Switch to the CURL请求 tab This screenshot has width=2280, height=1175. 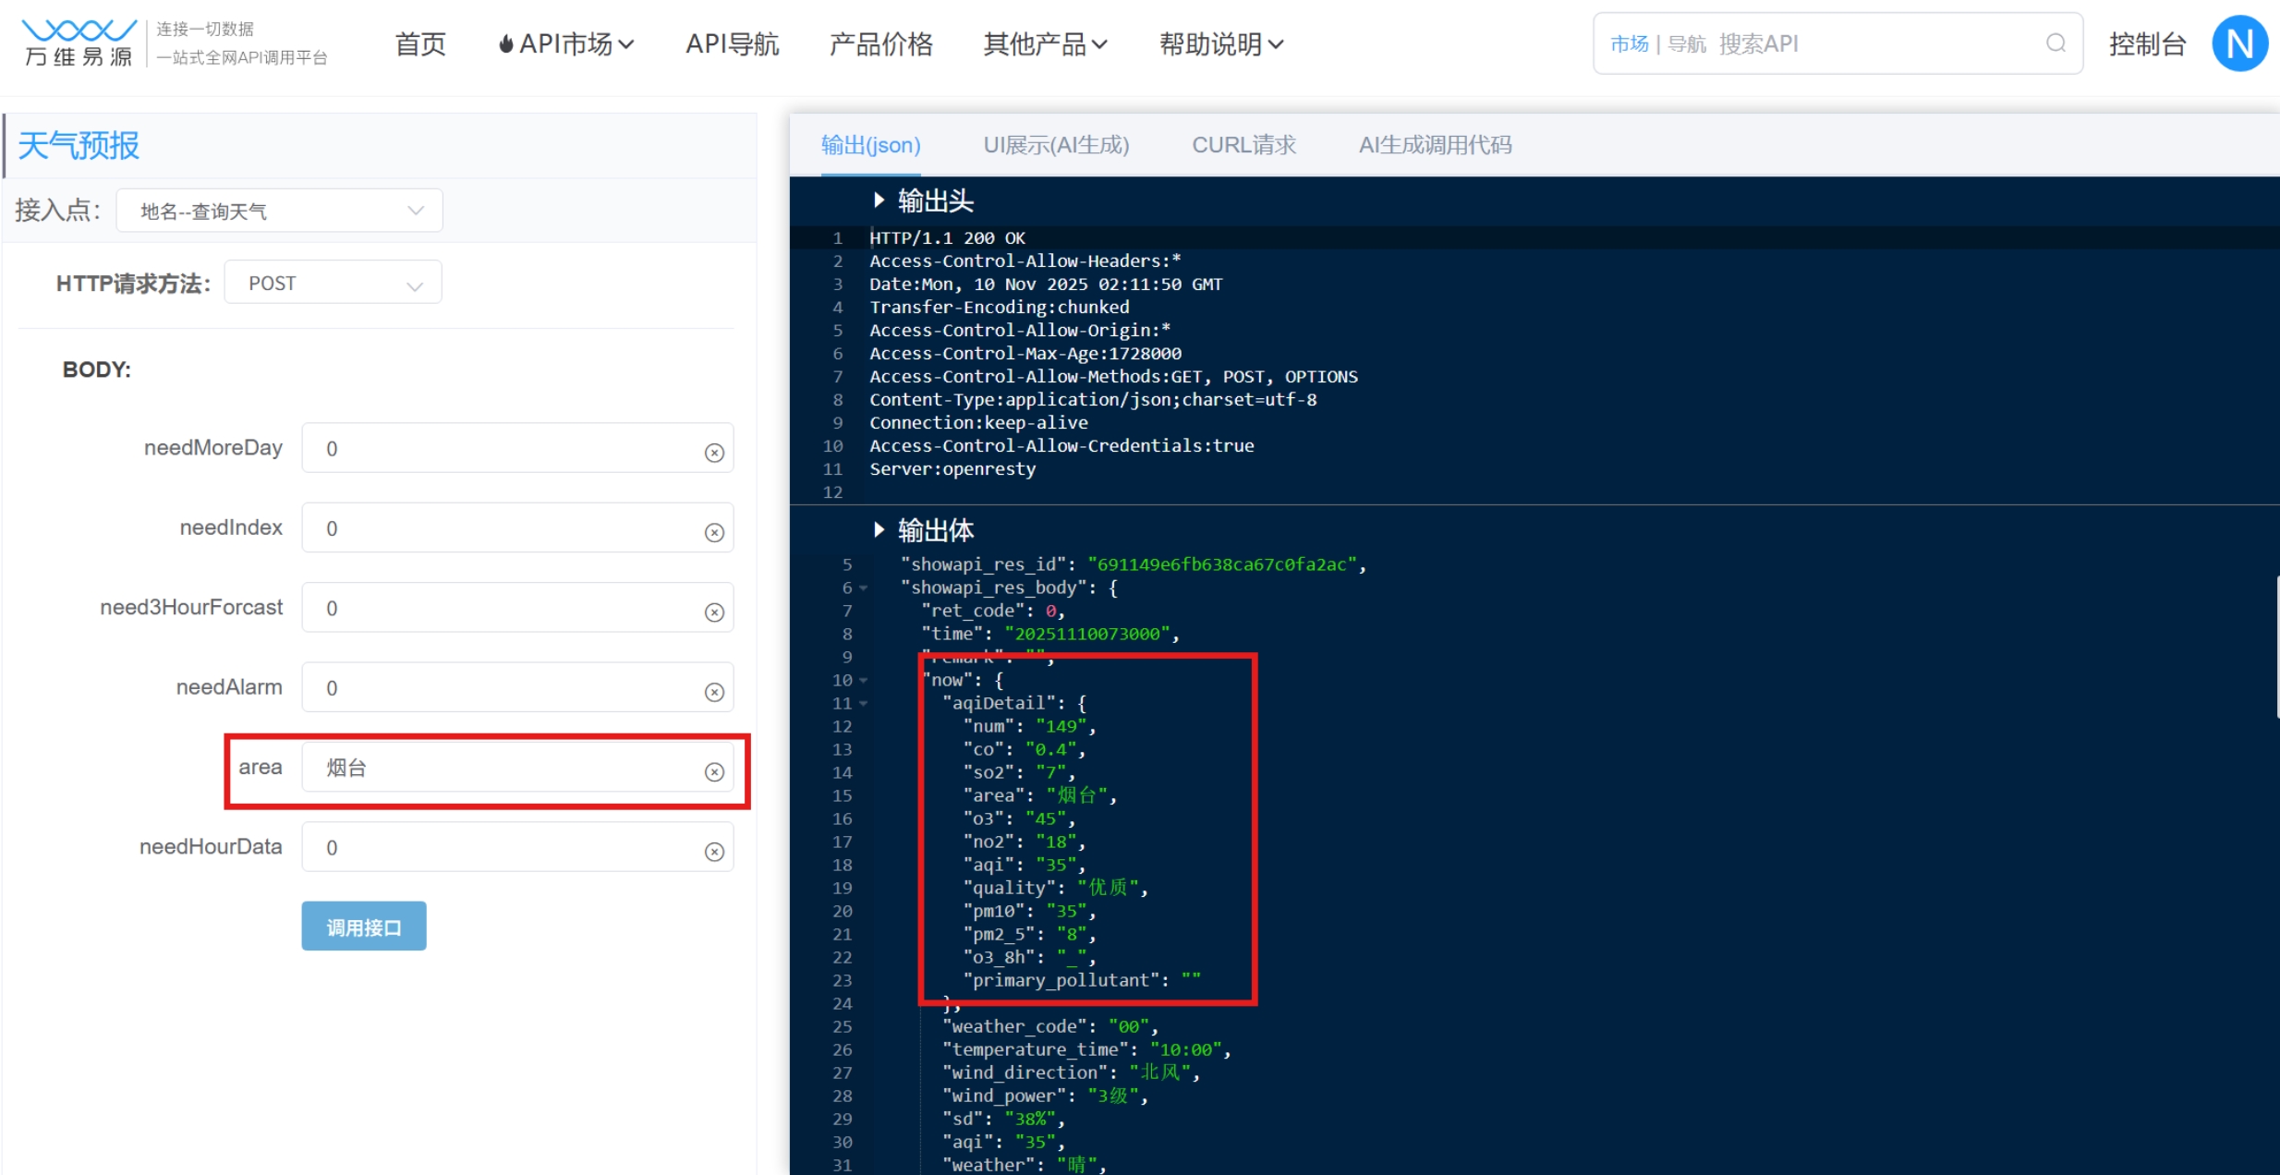point(1243,145)
